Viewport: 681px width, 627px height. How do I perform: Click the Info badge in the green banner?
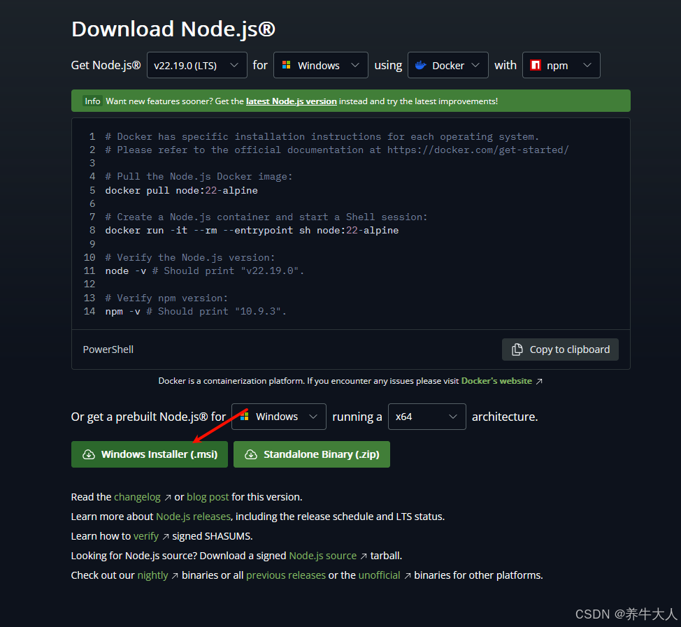[x=92, y=101]
